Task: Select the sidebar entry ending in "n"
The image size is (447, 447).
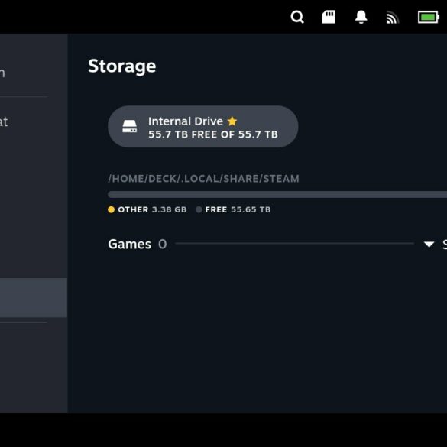Action: point(2,73)
